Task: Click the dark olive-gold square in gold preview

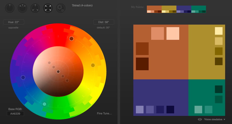Action: click(x=219, y=51)
